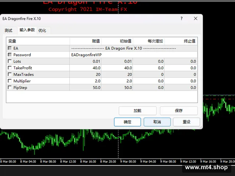Click Multiplier 终止值 cell
This screenshot has width=235, height=176.
tap(181, 81)
